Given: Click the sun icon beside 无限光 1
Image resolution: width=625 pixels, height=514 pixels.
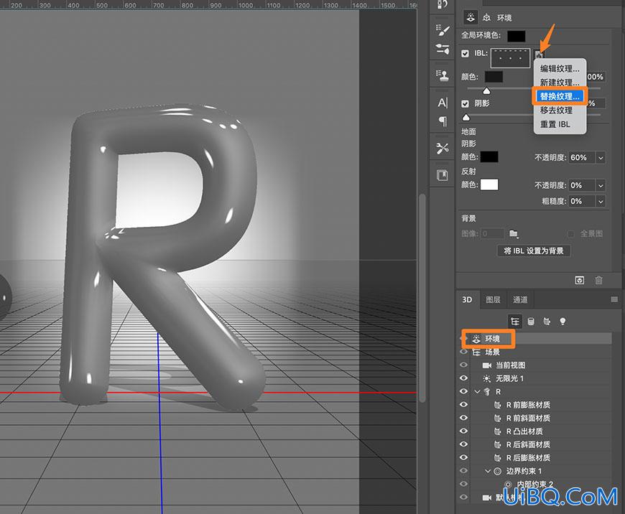Looking at the screenshot, I should coord(486,378).
